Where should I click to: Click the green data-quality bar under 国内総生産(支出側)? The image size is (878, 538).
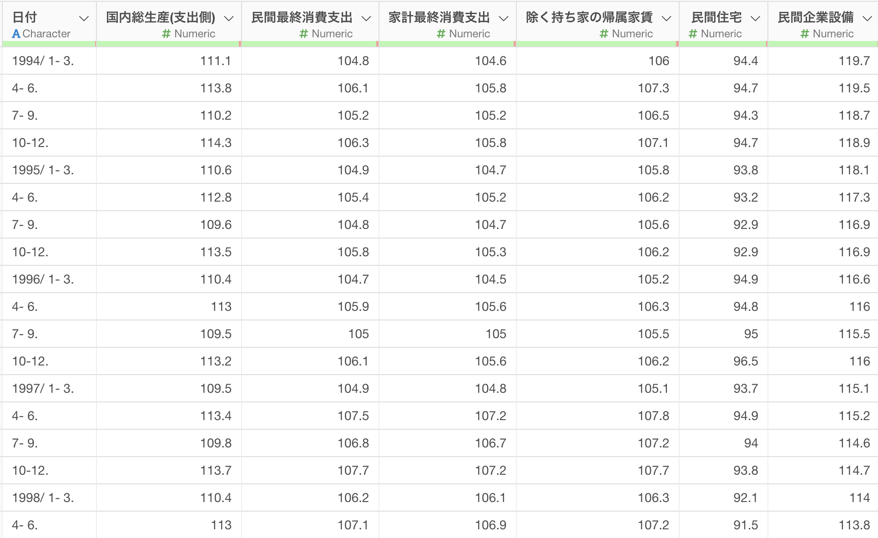point(168,44)
